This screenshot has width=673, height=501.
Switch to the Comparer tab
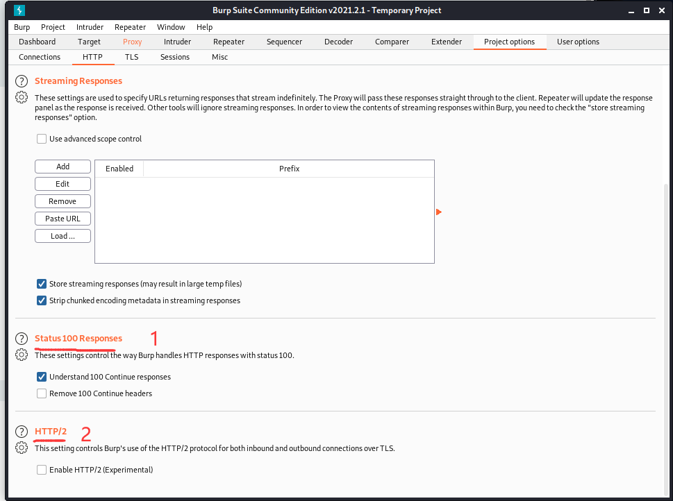pyautogui.click(x=392, y=42)
